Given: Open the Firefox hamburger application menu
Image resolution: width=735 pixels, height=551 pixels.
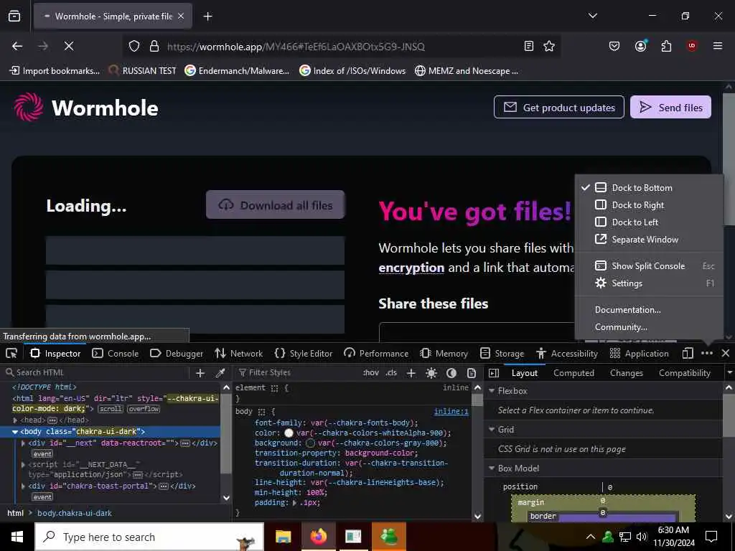Looking at the screenshot, I should pos(718,46).
